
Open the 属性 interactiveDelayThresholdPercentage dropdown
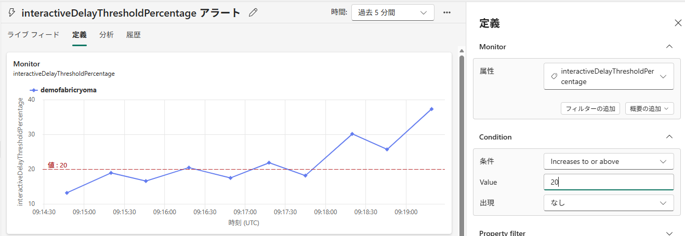pos(609,76)
